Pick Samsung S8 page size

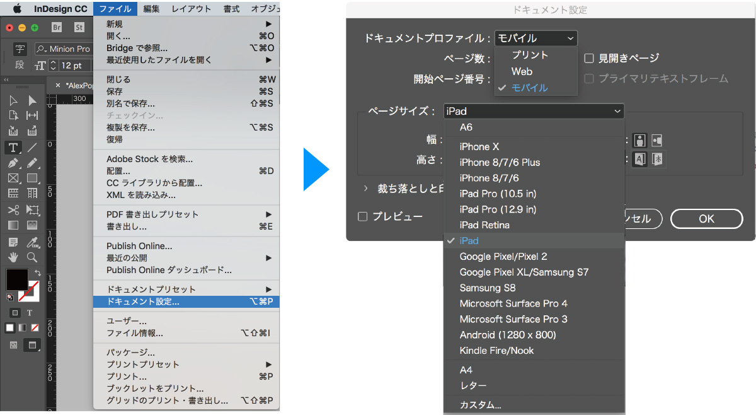tap(534, 288)
